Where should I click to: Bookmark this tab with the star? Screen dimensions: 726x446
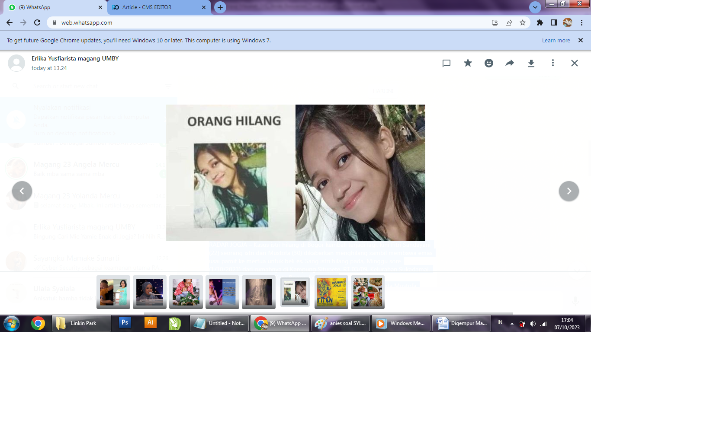pyautogui.click(x=523, y=22)
